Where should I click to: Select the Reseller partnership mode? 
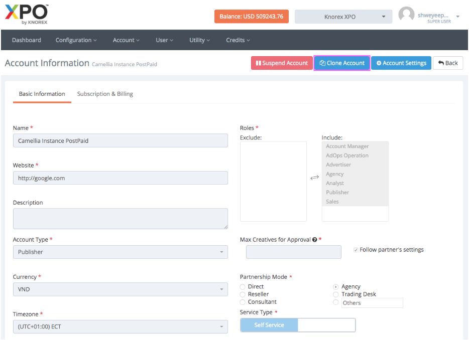click(244, 294)
